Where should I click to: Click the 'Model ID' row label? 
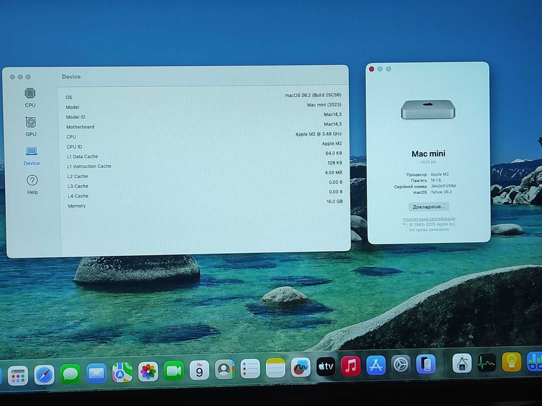point(75,117)
